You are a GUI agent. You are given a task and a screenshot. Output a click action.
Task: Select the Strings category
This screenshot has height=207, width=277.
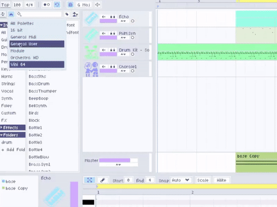8,84
